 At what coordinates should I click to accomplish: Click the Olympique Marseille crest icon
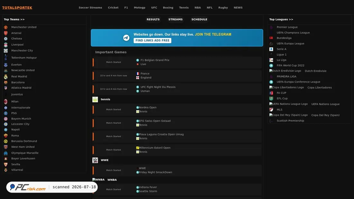[x=6, y=153]
